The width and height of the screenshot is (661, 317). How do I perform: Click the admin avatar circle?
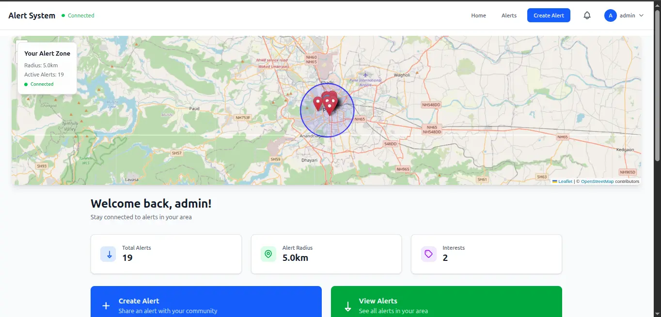coord(610,15)
